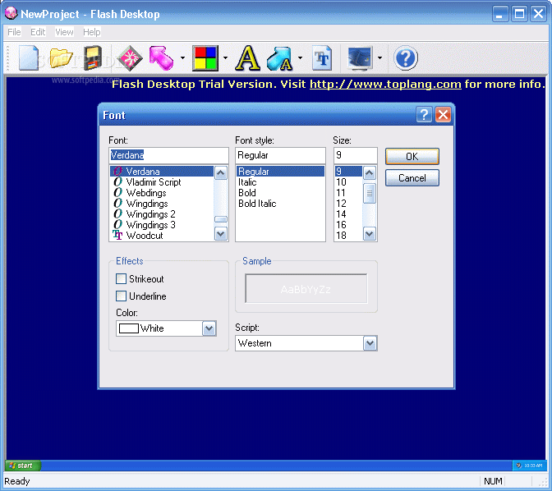
Task: Click the four-color squares palette icon
Action: click(x=205, y=57)
